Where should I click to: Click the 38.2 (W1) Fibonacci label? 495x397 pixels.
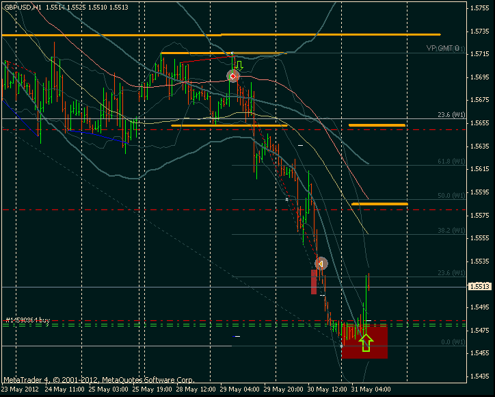click(x=451, y=231)
